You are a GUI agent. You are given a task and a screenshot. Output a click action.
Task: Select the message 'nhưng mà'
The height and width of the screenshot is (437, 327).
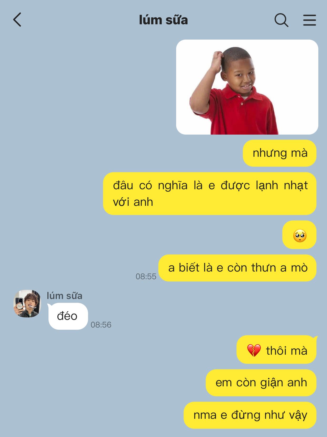coord(280,153)
